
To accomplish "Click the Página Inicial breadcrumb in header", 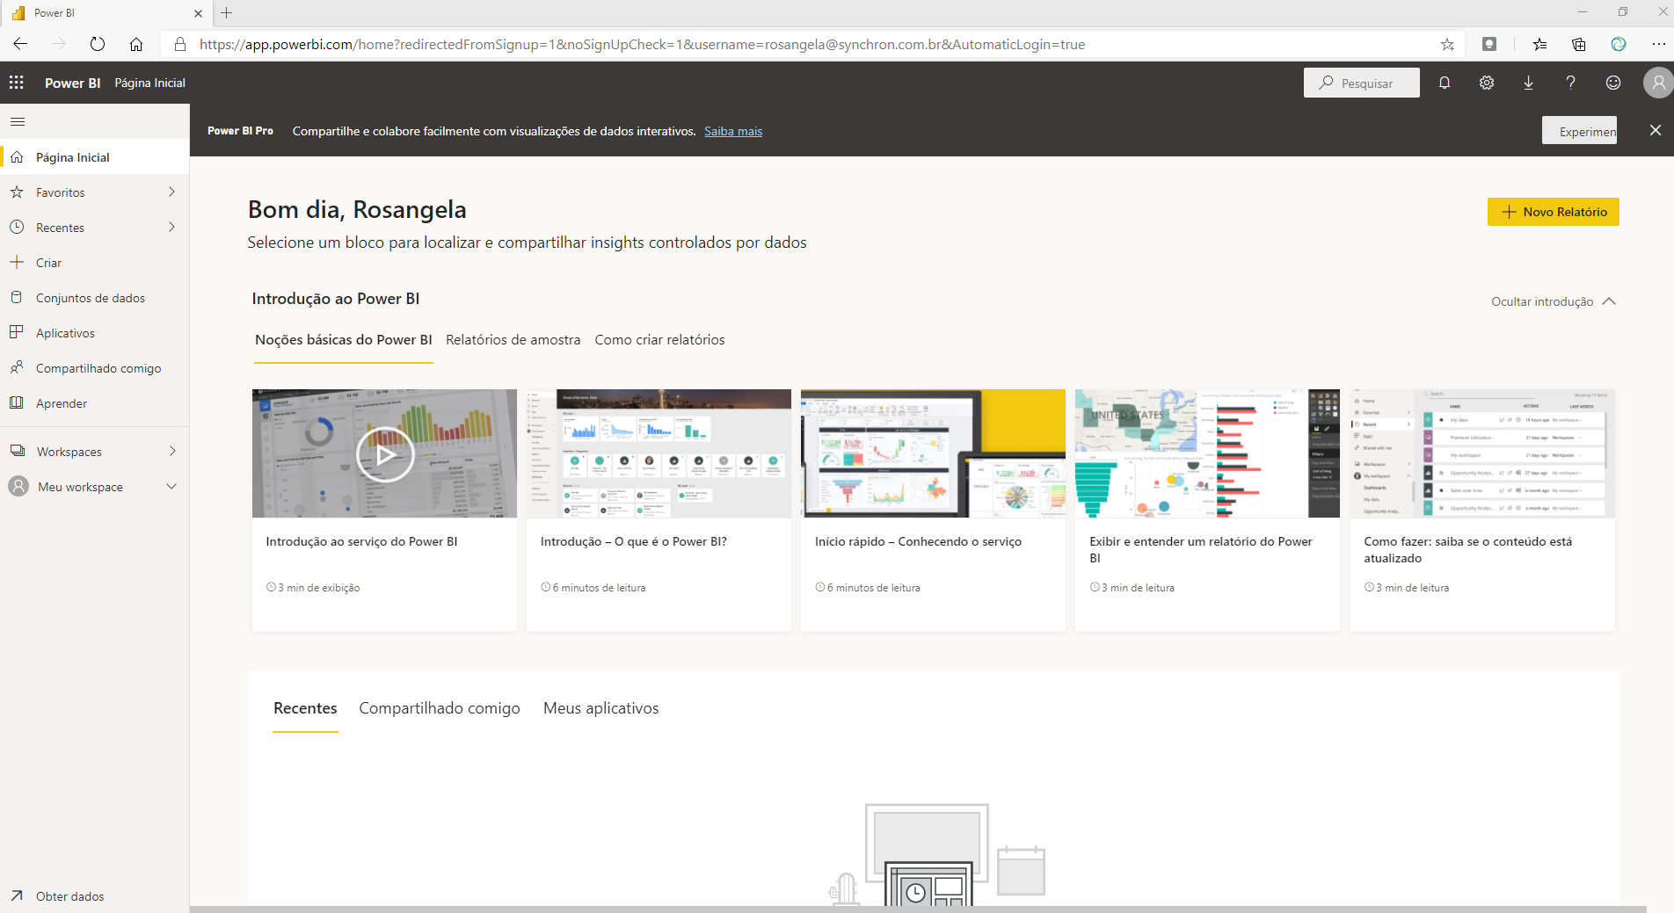I will click(150, 83).
